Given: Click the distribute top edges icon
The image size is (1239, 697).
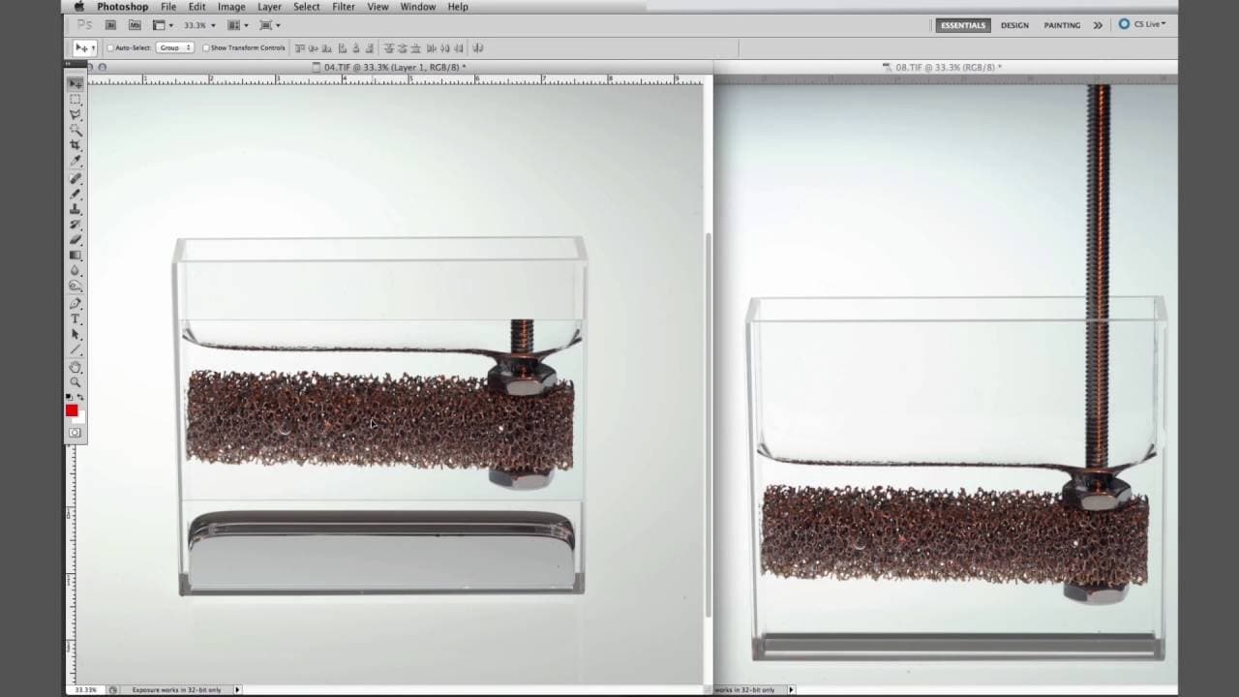Looking at the screenshot, I should pos(389,47).
